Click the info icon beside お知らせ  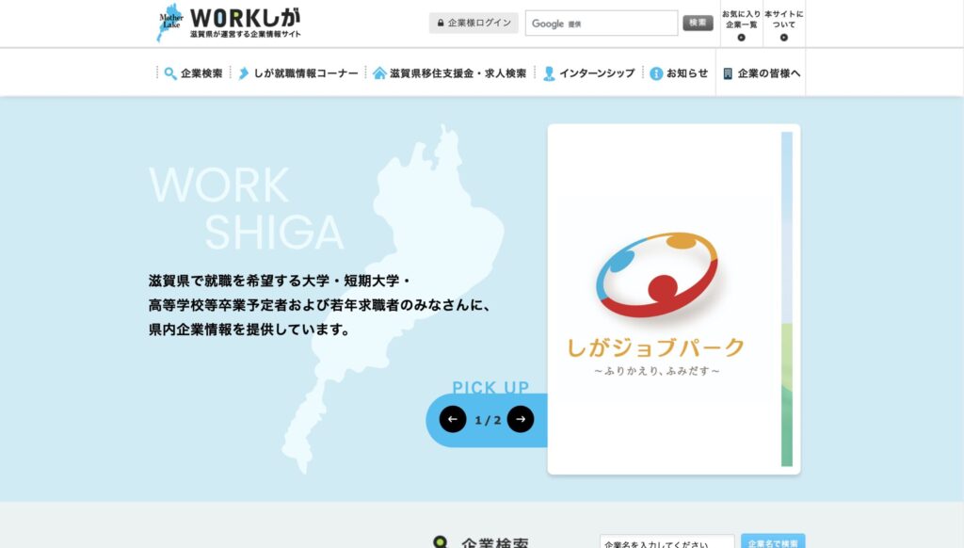pyautogui.click(x=656, y=73)
